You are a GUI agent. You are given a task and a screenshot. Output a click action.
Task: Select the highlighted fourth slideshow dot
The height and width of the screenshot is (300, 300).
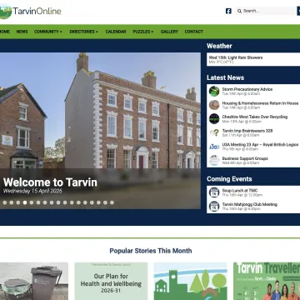25,202
